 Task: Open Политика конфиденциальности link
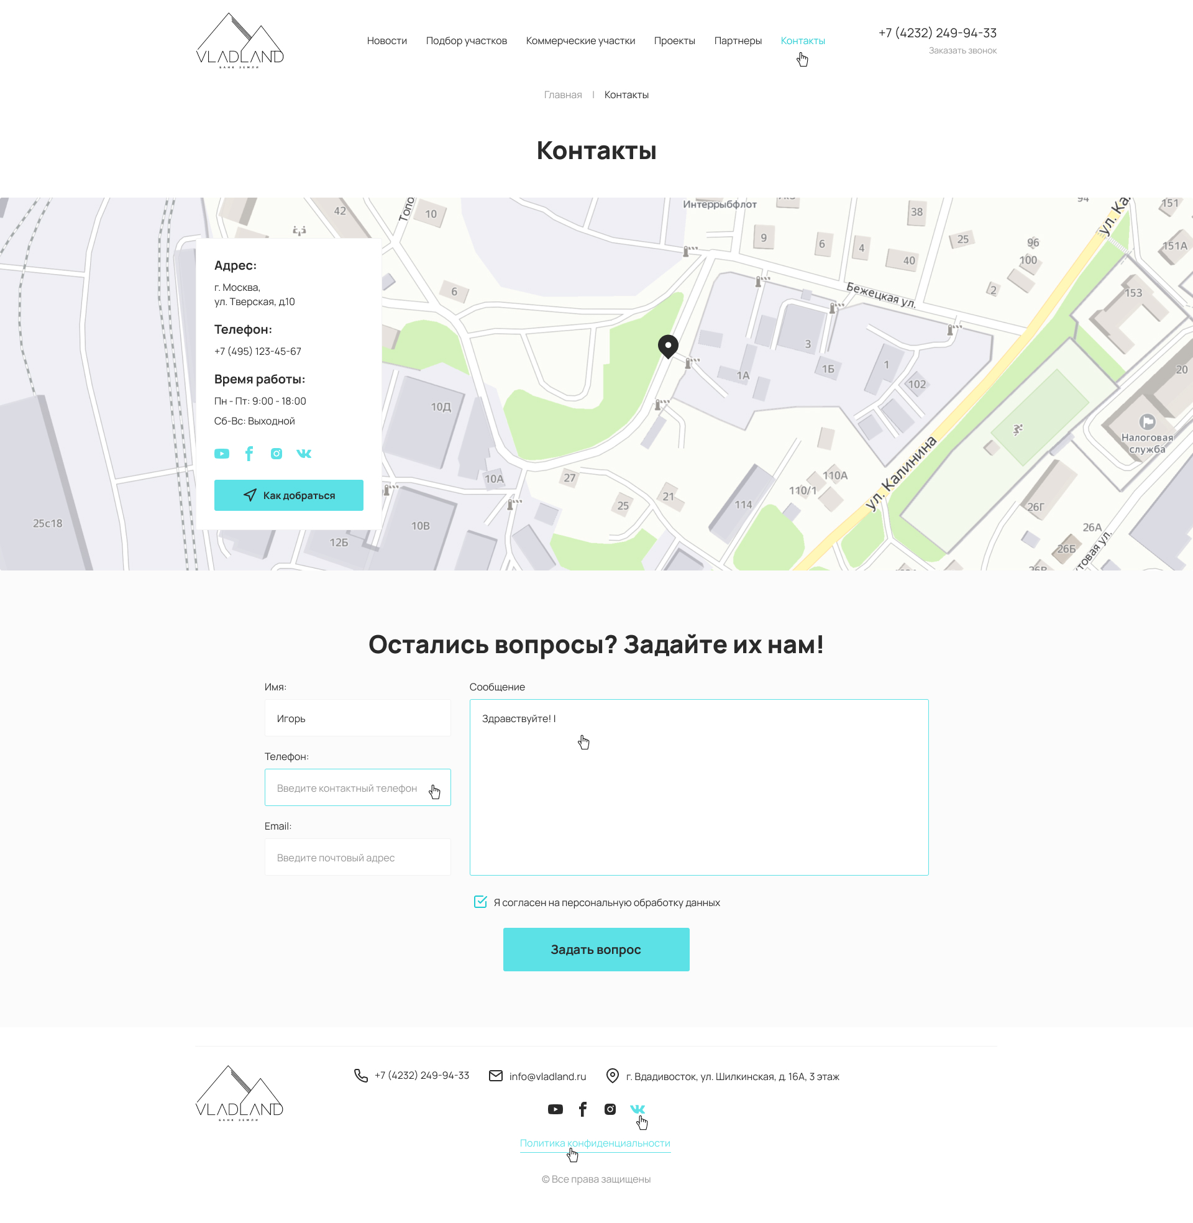pos(595,1143)
